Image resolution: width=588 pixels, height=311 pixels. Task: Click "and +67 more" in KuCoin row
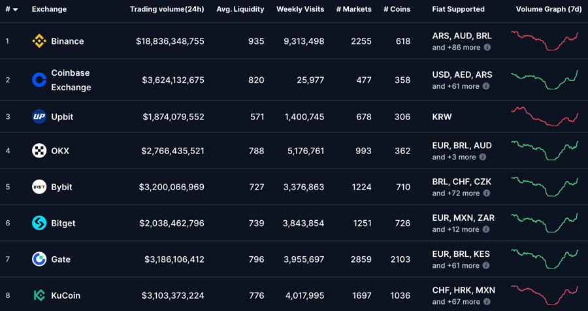click(x=456, y=302)
